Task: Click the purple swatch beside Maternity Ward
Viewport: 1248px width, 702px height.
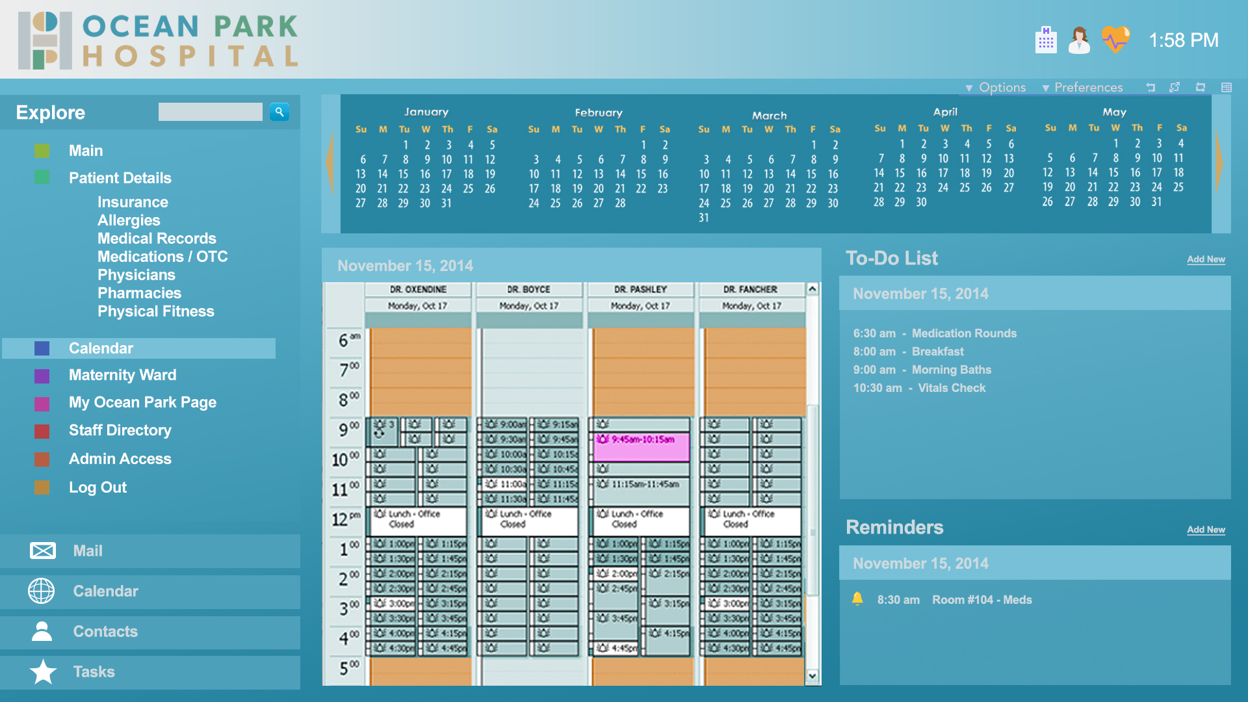Action: click(42, 376)
